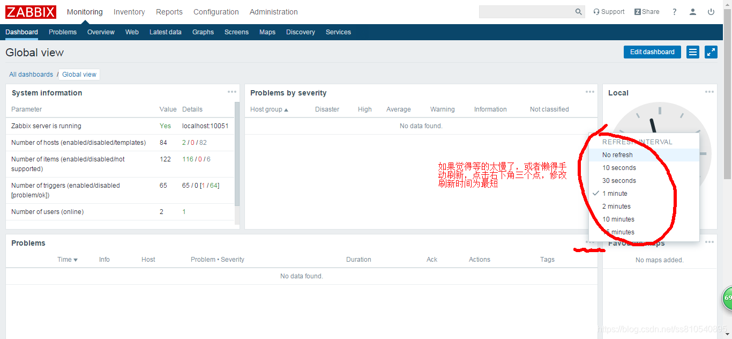Sort Problems by Time column
Viewport: 732px width, 339px height.
(68, 260)
